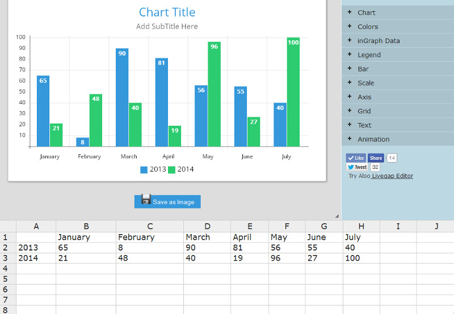Screen dimensions: 454x314
Task: Select cell B2 containing 65
Action: tap(86, 248)
